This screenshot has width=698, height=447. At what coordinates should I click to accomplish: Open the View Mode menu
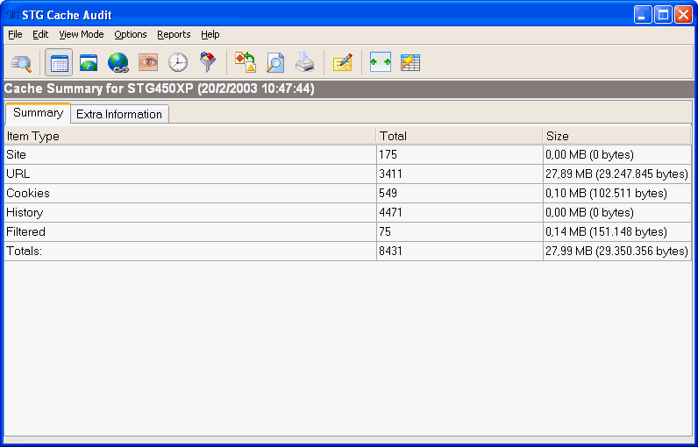(x=82, y=34)
